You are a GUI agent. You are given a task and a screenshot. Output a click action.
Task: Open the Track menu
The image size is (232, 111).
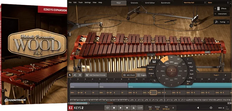(81, 3)
